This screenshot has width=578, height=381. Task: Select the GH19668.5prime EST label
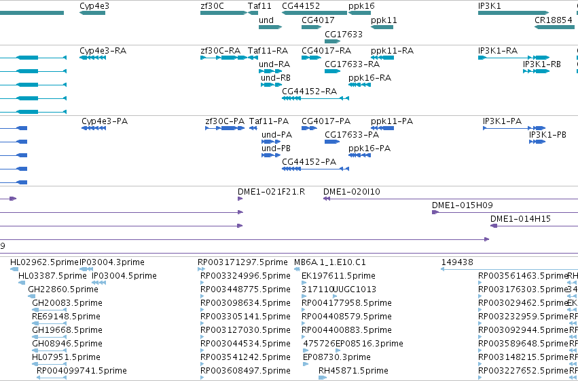[67, 330]
